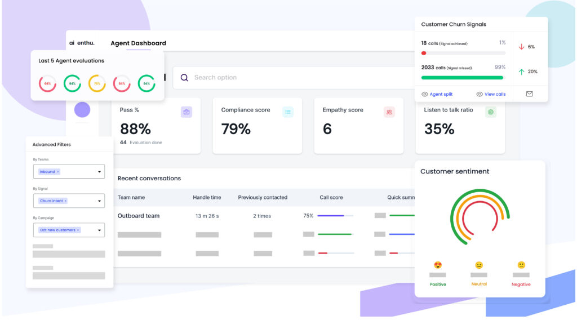Screen dimensions: 577x320
Task: Click the Negative sad face emoji
Action: [521, 265]
